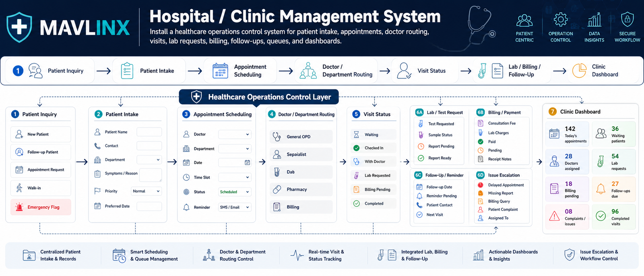The image size is (644, 276).
Task: Toggle the Checked In green check status
Action: tap(356, 148)
